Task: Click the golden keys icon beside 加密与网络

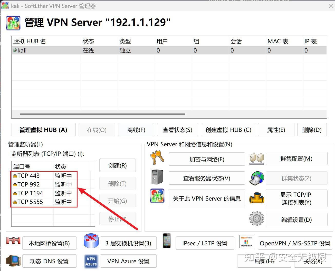Action: (157, 158)
